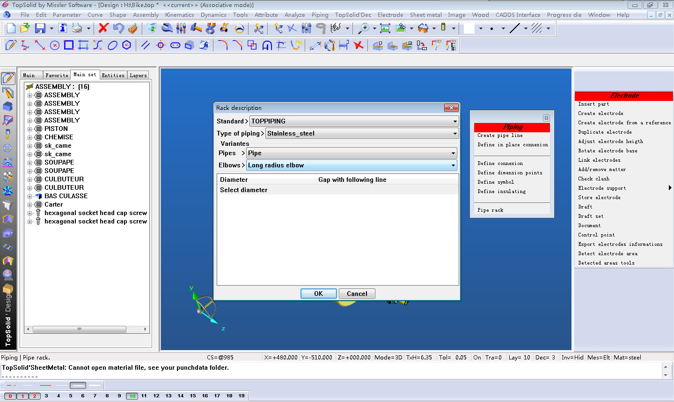
Task: Click the Sketch pencil icon in left sidebar
Action: coord(8,79)
